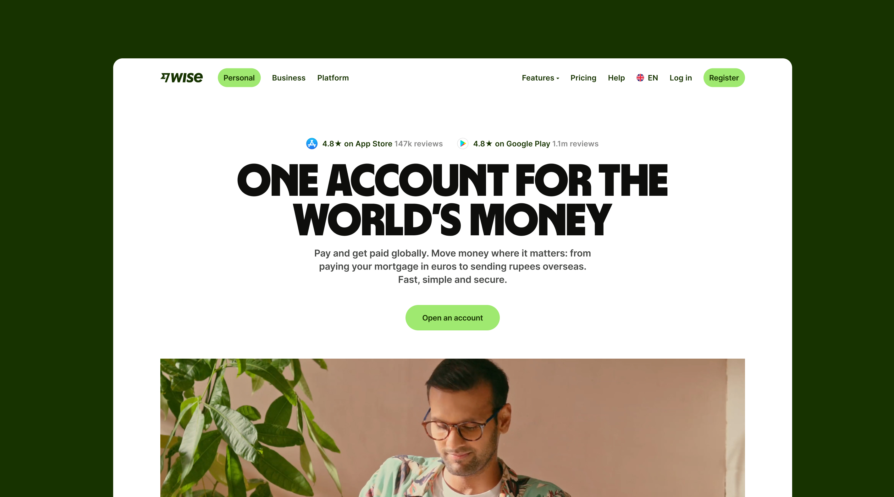Screen dimensions: 894x497
Task: Click the Features dropdown arrow
Action: coord(558,79)
